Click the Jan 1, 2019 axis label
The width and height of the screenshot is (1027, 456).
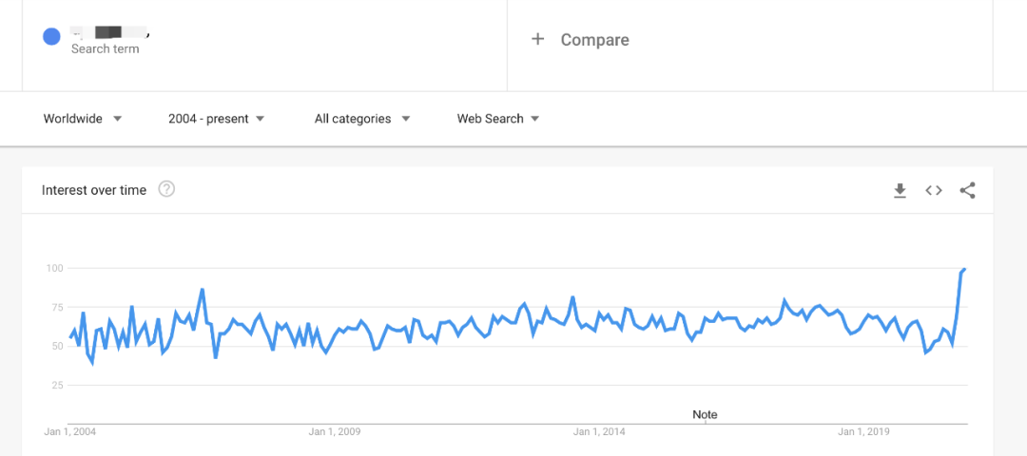point(863,432)
